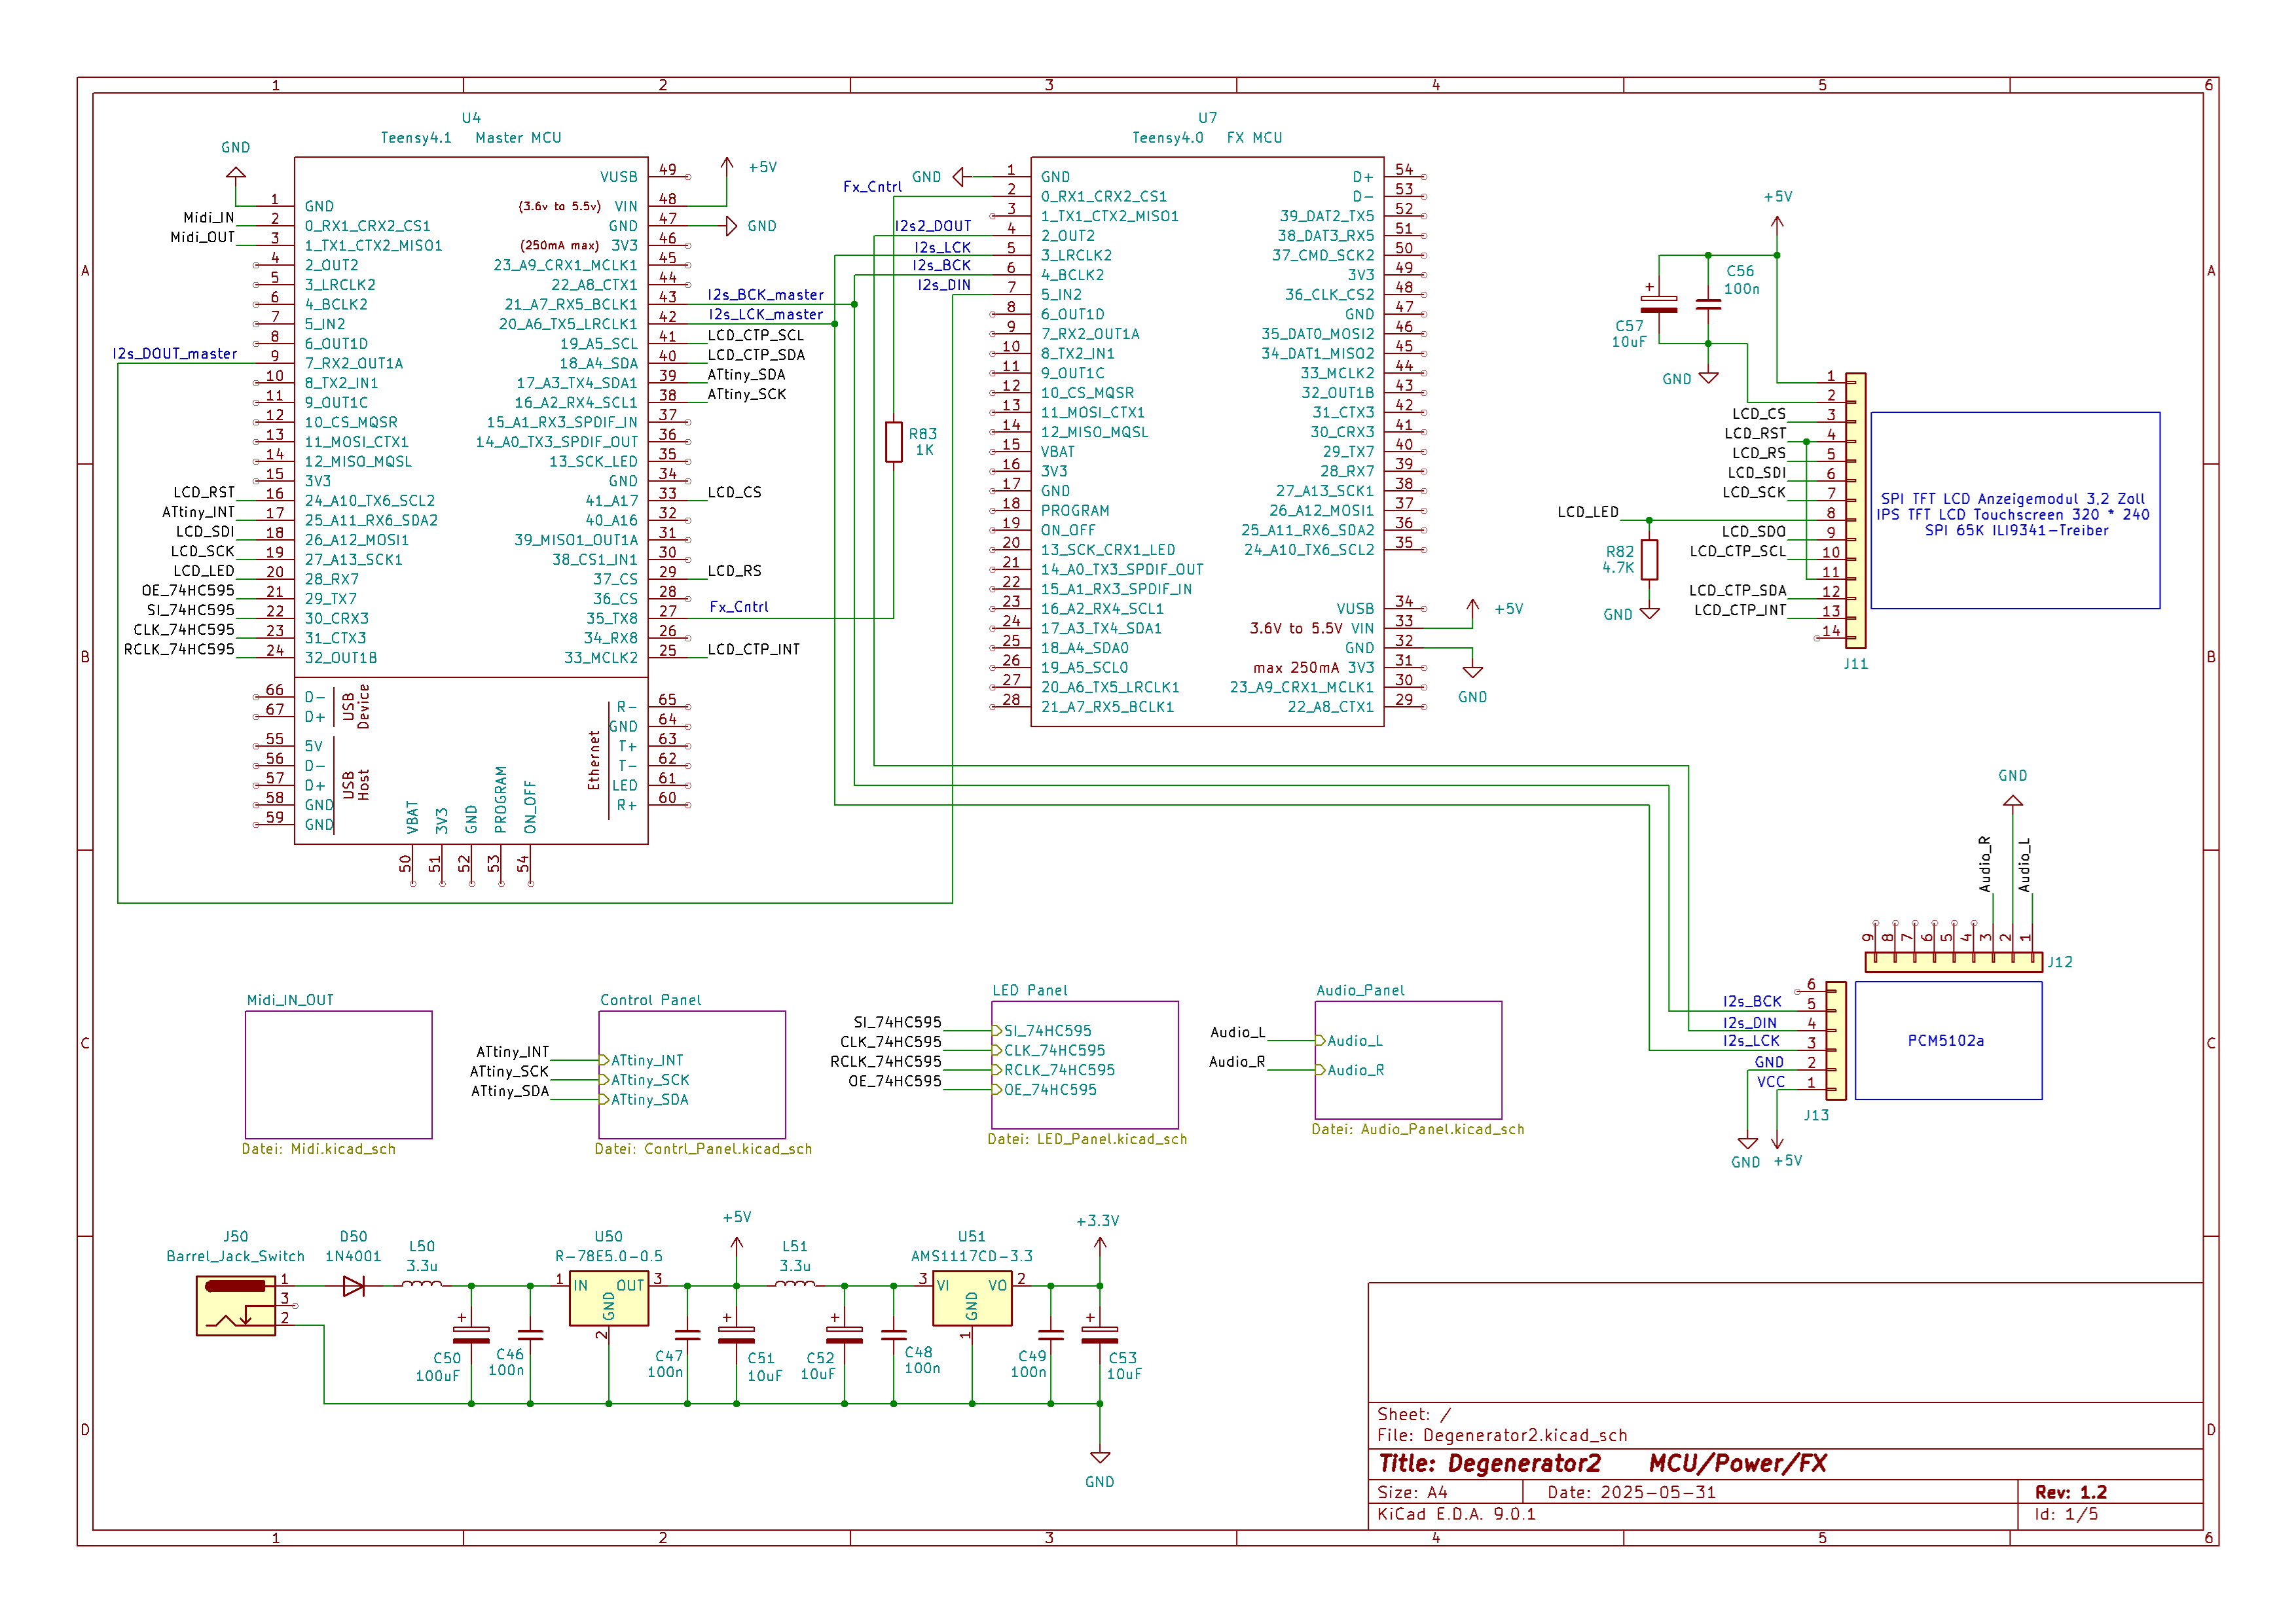This screenshot has width=2296, height=1623.
Task: Select the U50 R-78E5.0-0.5 regulator
Action: pyautogui.click(x=609, y=1297)
